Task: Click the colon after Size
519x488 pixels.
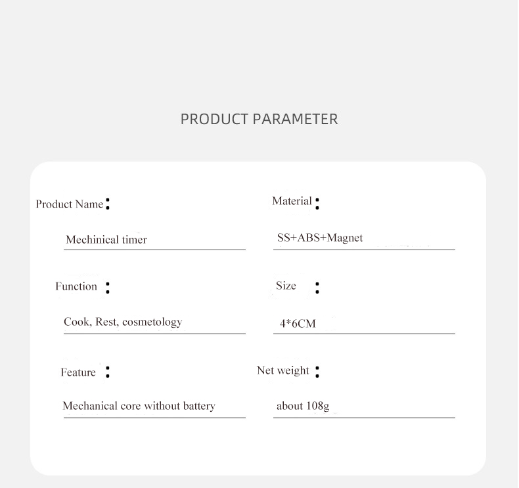Action: pos(317,288)
